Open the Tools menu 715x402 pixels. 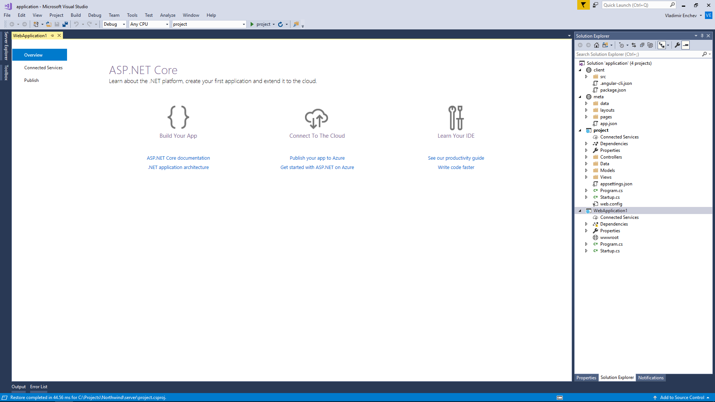point(132,15)
